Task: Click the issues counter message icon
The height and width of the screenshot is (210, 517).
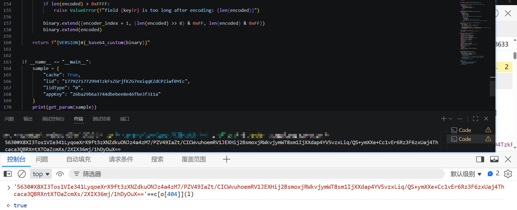Action: [490, 174]
